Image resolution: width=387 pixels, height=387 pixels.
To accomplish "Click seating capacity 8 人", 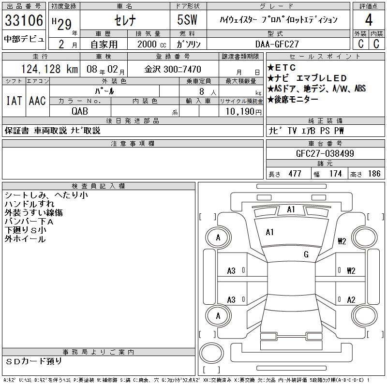I will [208, 92].
